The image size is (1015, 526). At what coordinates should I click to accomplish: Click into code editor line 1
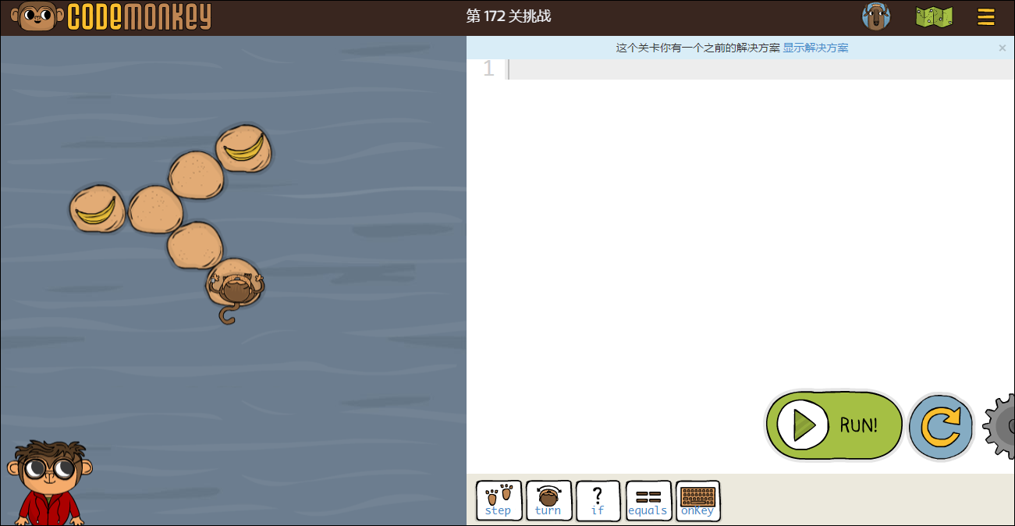[x=761, y=69]
